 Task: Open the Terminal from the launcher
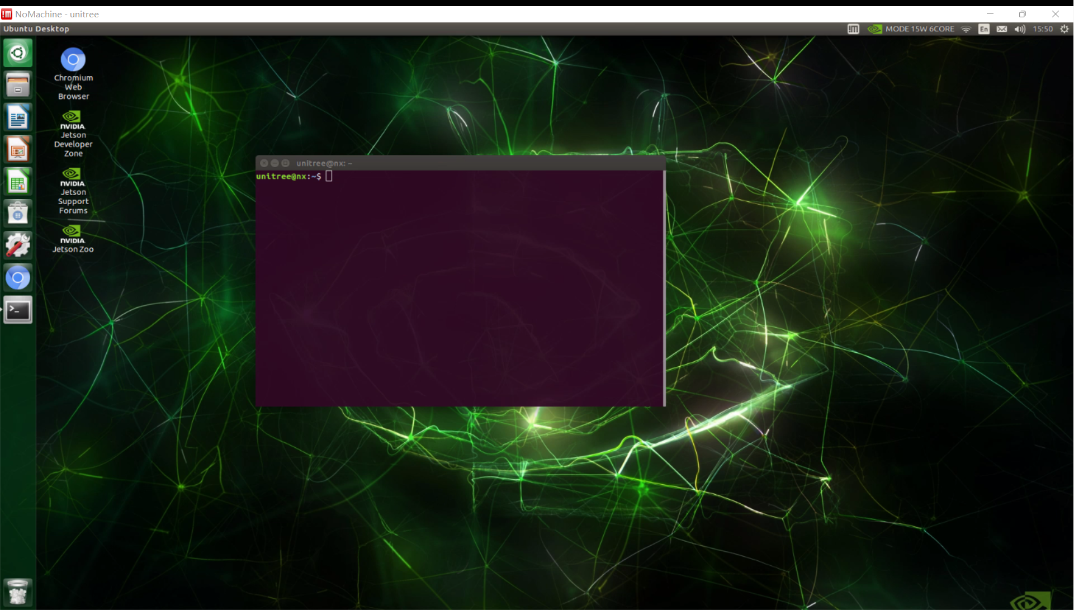coord(18,309)
